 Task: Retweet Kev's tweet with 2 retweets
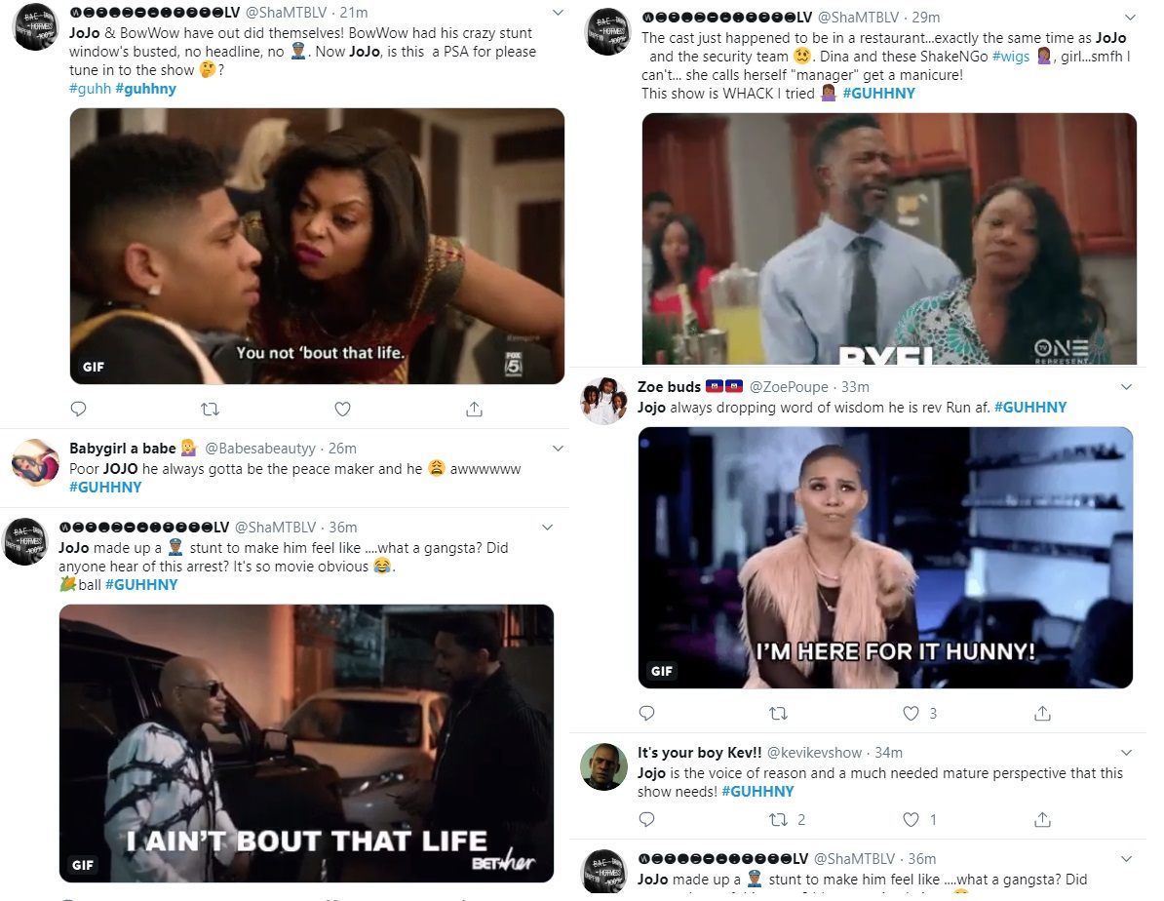point(778,819)
